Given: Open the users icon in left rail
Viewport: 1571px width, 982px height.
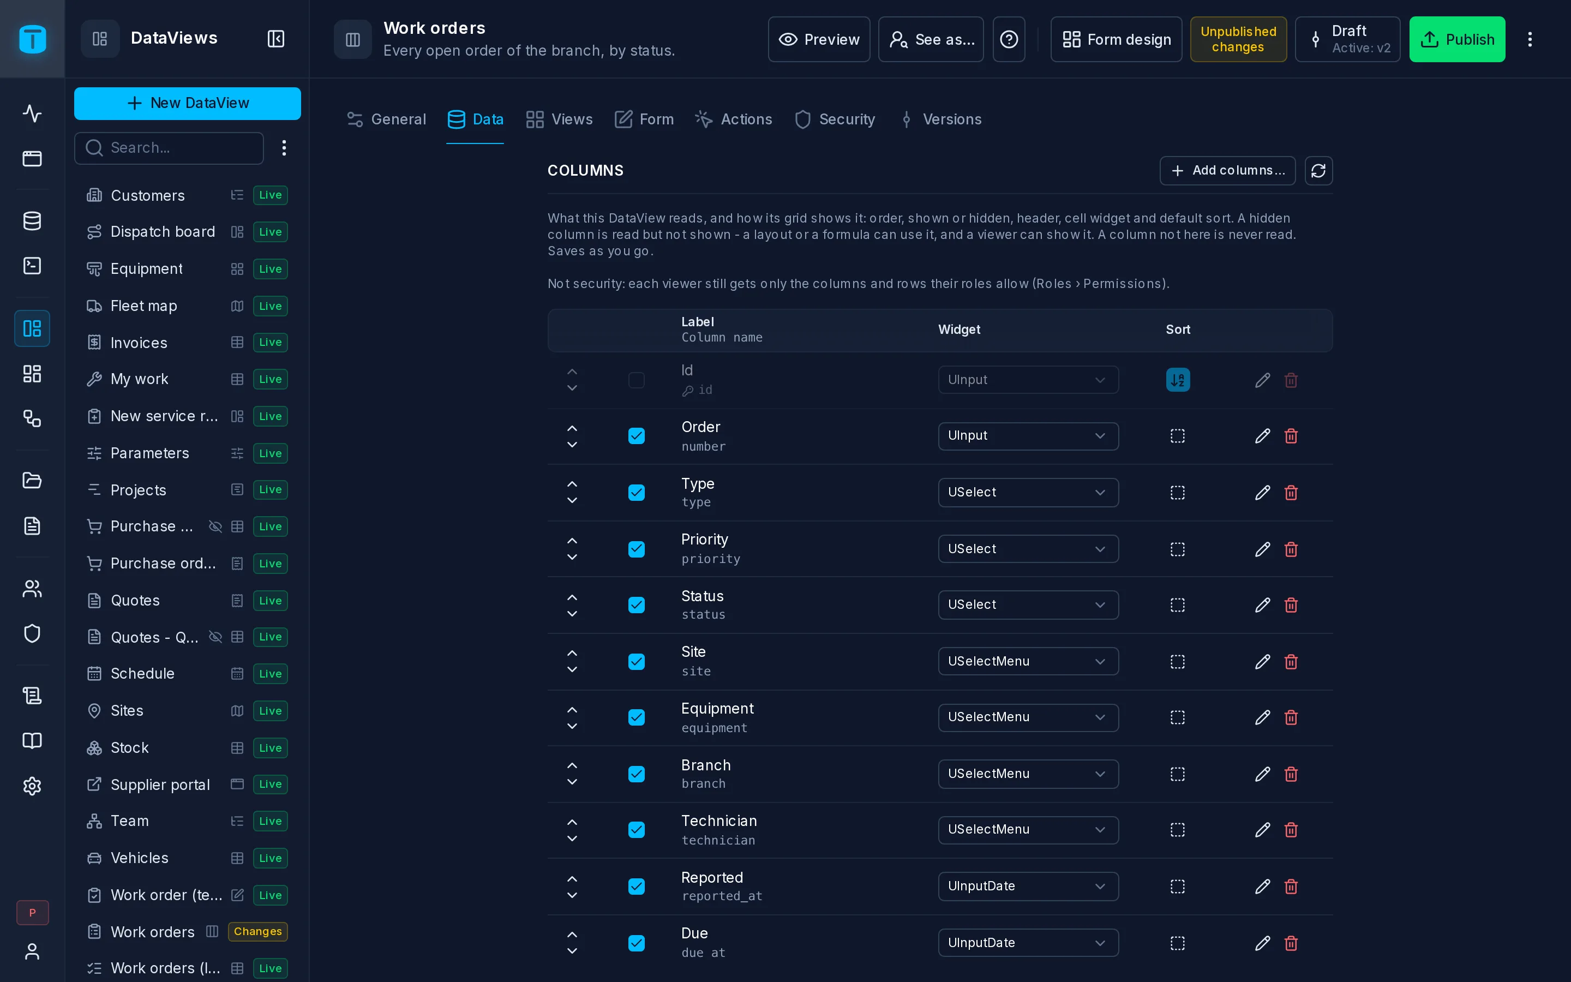Looking at the screenshot, I should pyautogui.click(x=32, y=589).
